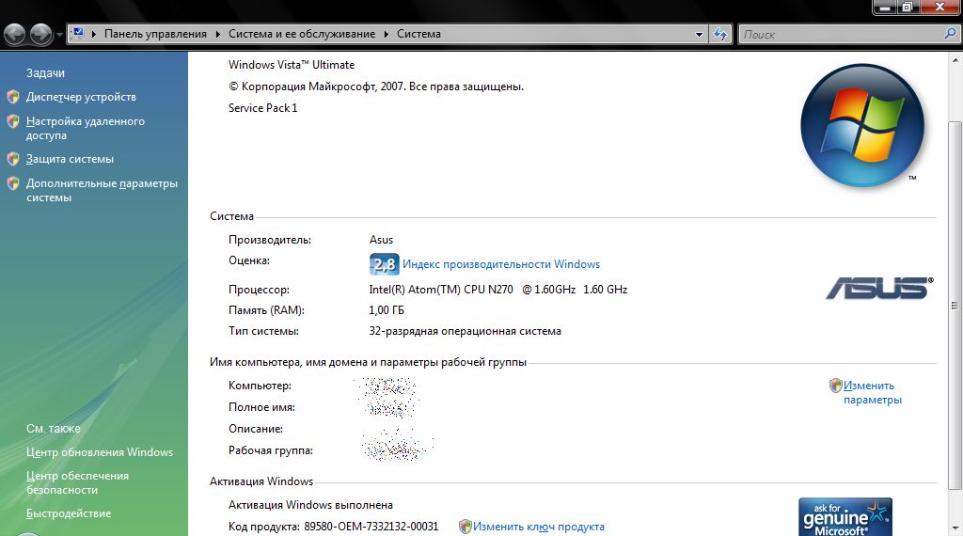Image resolution: width=963 pixels, height=536 pixels.
Task: Click shield icon beside Изменить ключ продукта
Action: click(x=465, y=527)
